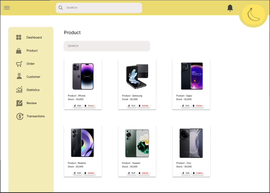
Task: Open Customer section using the person icon
Action: point(18,76)
